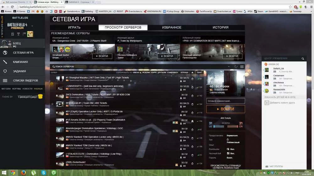Select the #1 Shanghai Mazaka server row
The height and width of the screenshot is (176, 314).
tap(127, 79)
